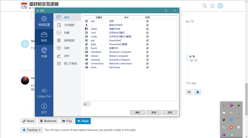Screen dimensions: 248x138
Task: Click the timeline reply arrow button
Action: [x=189, y=92]
